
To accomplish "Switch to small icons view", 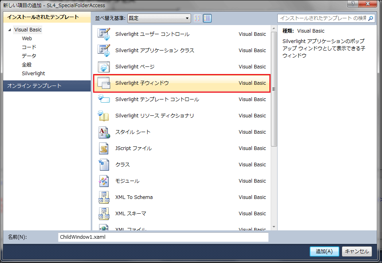I will click(198, 18).
